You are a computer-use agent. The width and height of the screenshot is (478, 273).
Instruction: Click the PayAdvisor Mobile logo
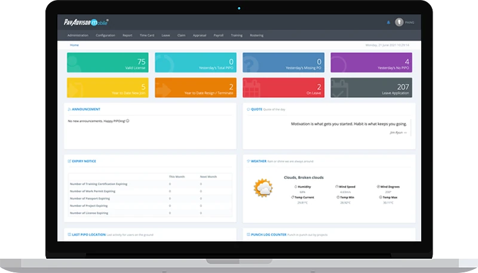coord(86,22)
